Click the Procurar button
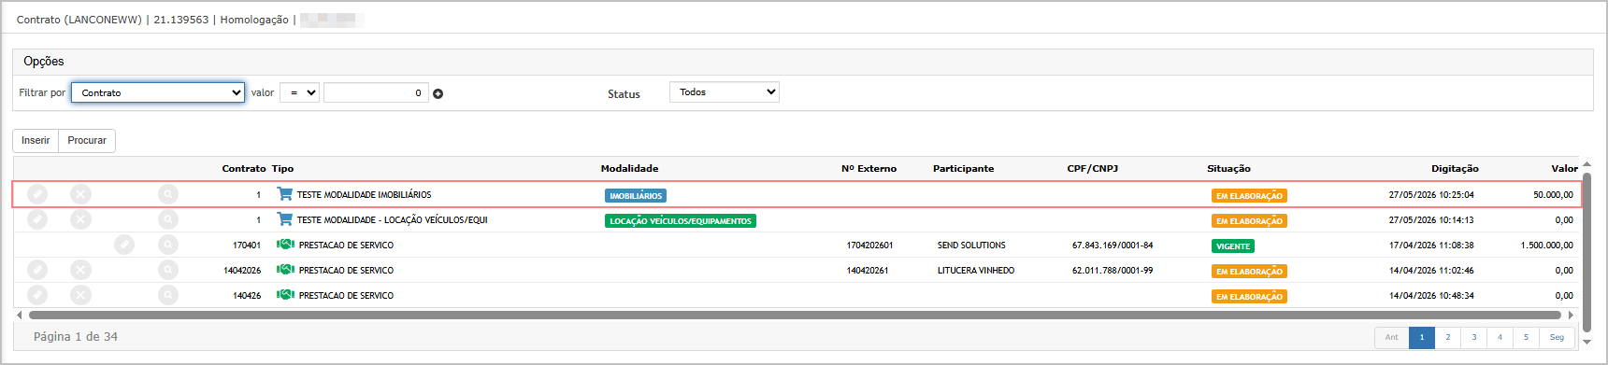Image resolution: width=1608 pixels, height=365 pixels. 87,140
